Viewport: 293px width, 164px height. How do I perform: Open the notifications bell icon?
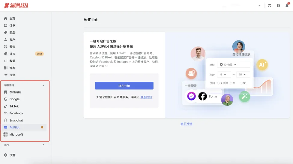[287, 6]
